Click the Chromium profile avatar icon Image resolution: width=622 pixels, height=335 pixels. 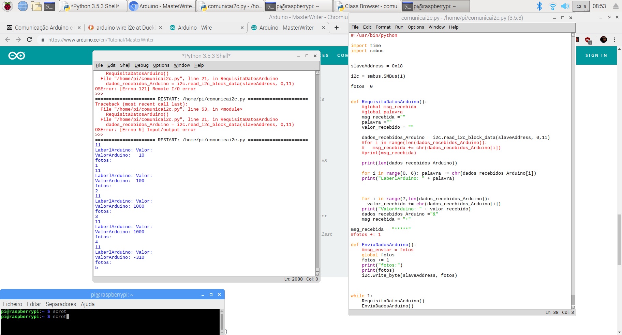pyautogui.click(x=604, y=39)
